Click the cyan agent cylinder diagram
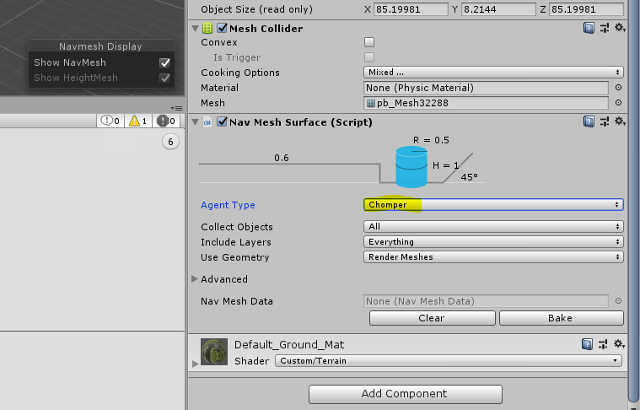The image size is (640, 410). click(x=411, y=167)
